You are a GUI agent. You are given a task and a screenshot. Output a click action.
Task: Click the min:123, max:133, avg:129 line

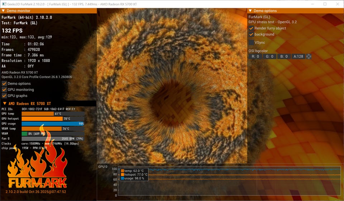(x=27, y=37)
